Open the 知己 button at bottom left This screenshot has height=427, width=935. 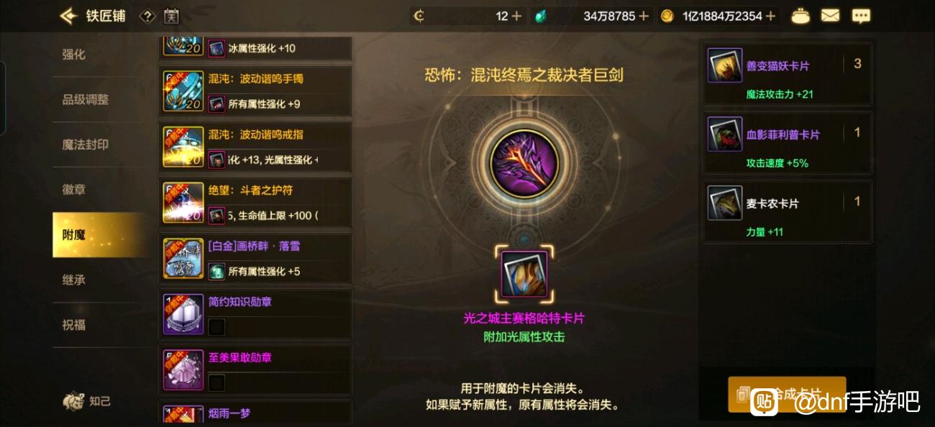pos(86,401)
